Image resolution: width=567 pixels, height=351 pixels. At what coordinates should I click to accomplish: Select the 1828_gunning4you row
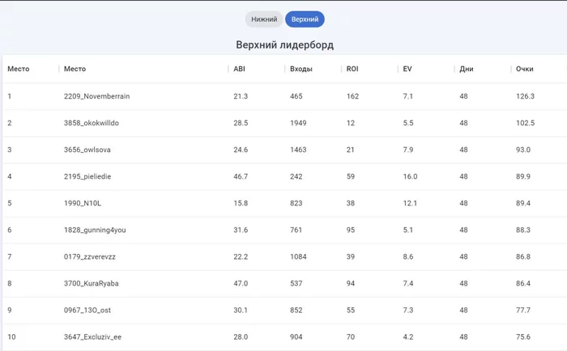tap(284, 230)
